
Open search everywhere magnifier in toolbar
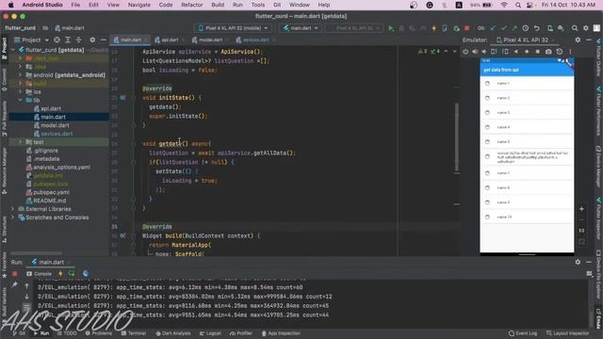tap(575, 28)
